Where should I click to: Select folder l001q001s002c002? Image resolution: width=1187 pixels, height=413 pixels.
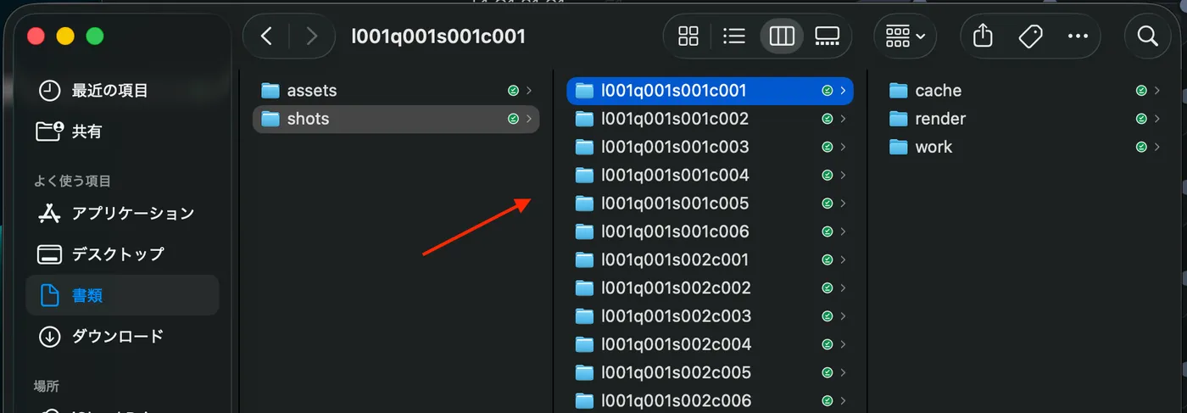point(710,287)
